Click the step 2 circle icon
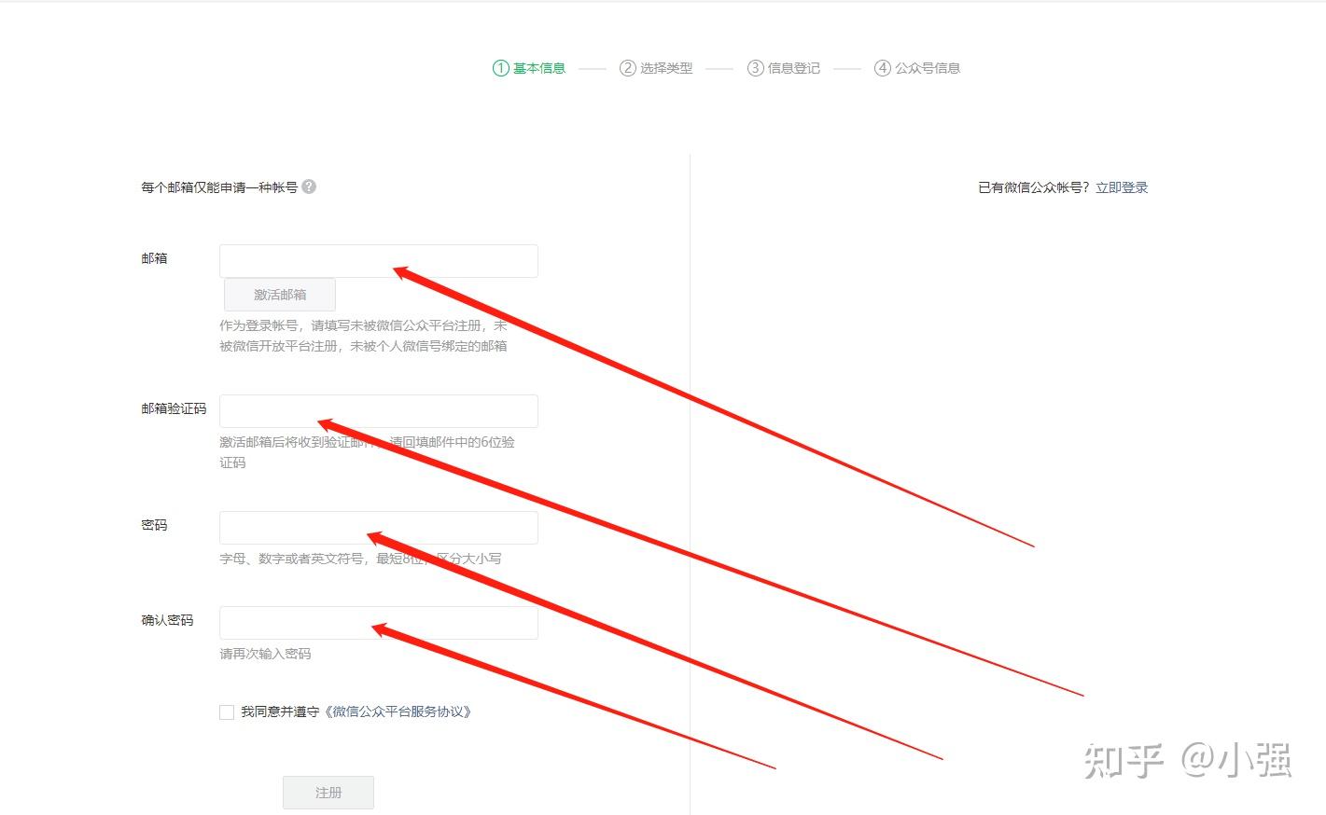1326x815 pixels. pos(628,68)
